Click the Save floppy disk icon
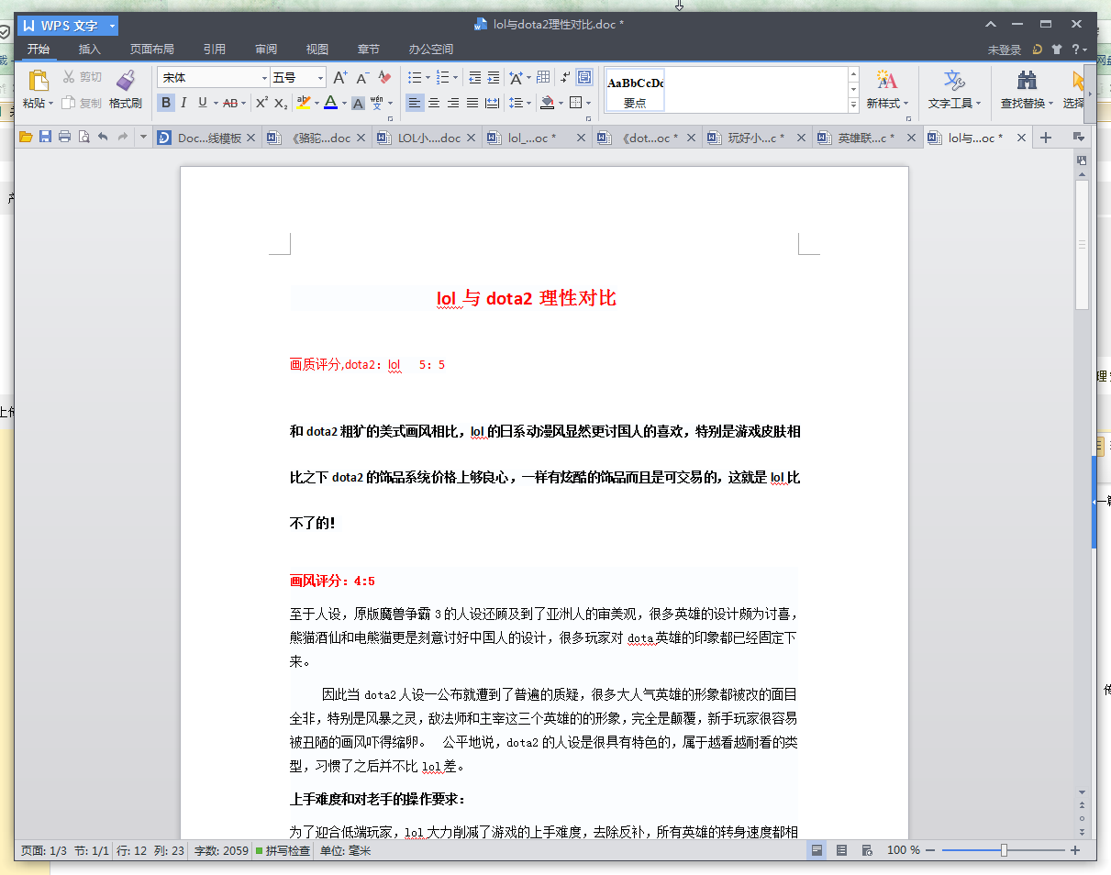Screen dimensions: 1111x875 [45, 138]
